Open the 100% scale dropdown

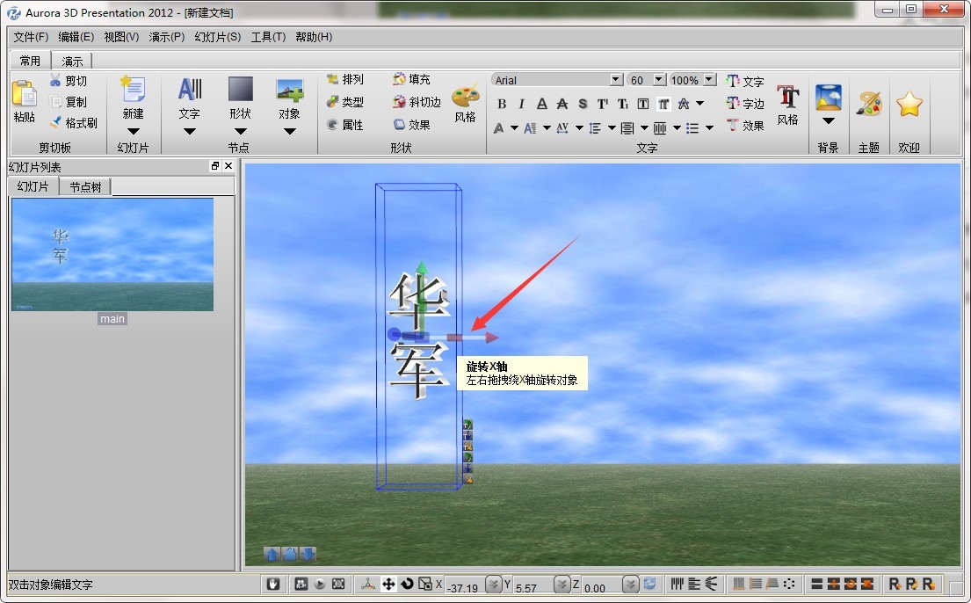point(709,79)
